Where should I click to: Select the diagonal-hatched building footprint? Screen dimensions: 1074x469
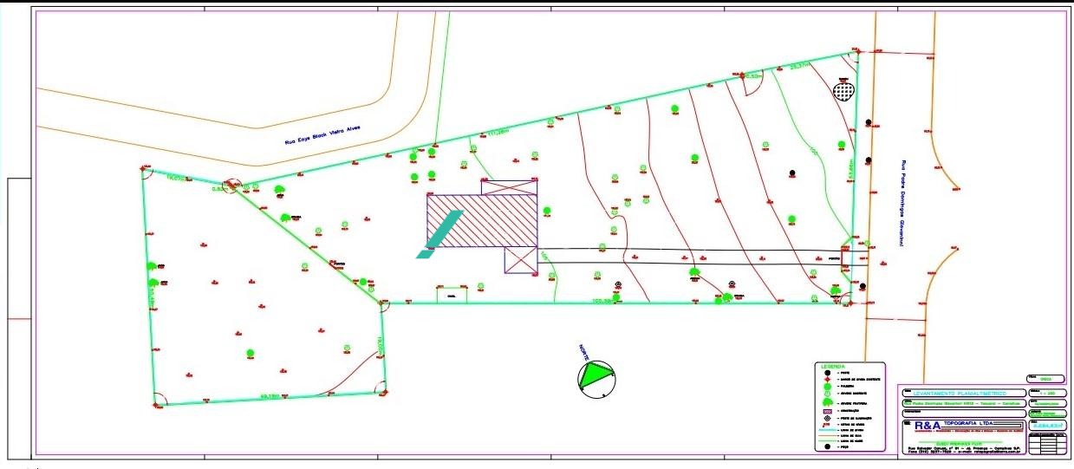point(481,220)
